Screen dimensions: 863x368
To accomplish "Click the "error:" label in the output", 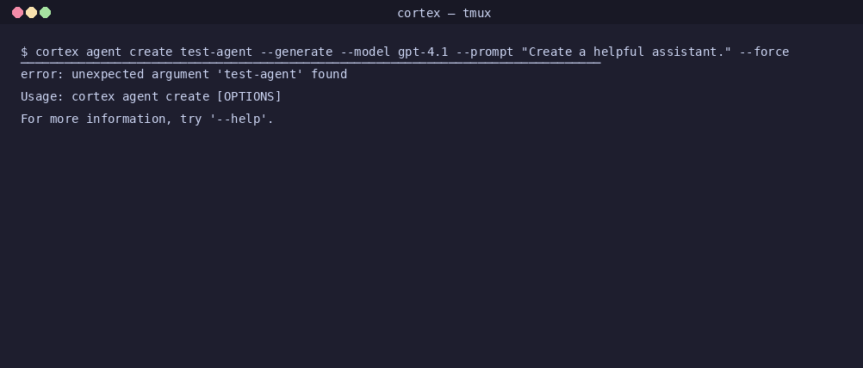I will [x=42, y=74].
